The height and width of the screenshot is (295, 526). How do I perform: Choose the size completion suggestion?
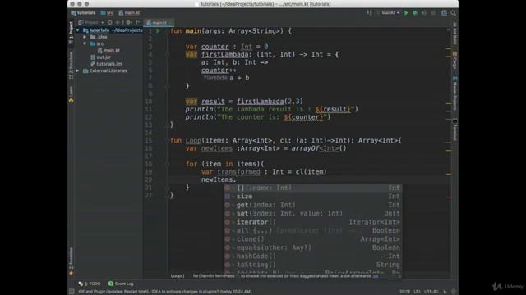click(313, 197)
